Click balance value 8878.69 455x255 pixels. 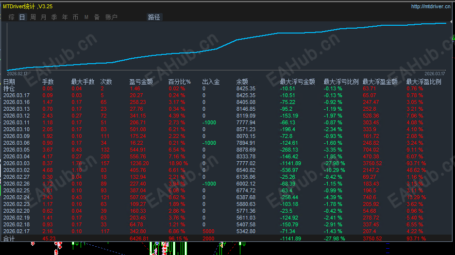[246, 150]
